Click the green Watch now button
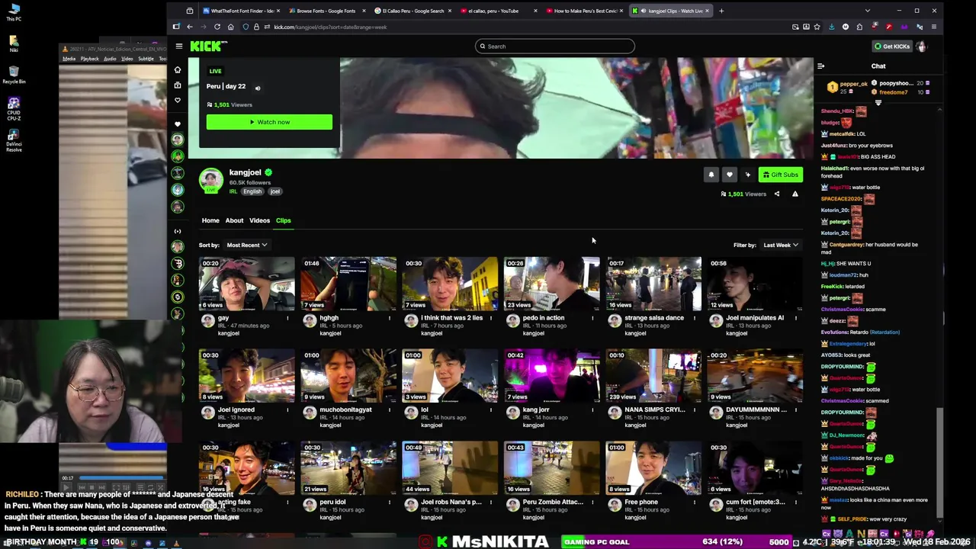This screenshot has width=976, height=549. click(269, 122)
